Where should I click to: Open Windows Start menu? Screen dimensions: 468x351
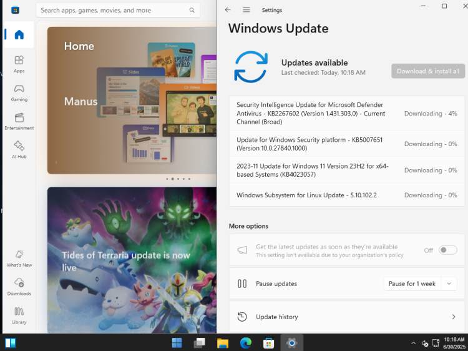tap(177, 343)
